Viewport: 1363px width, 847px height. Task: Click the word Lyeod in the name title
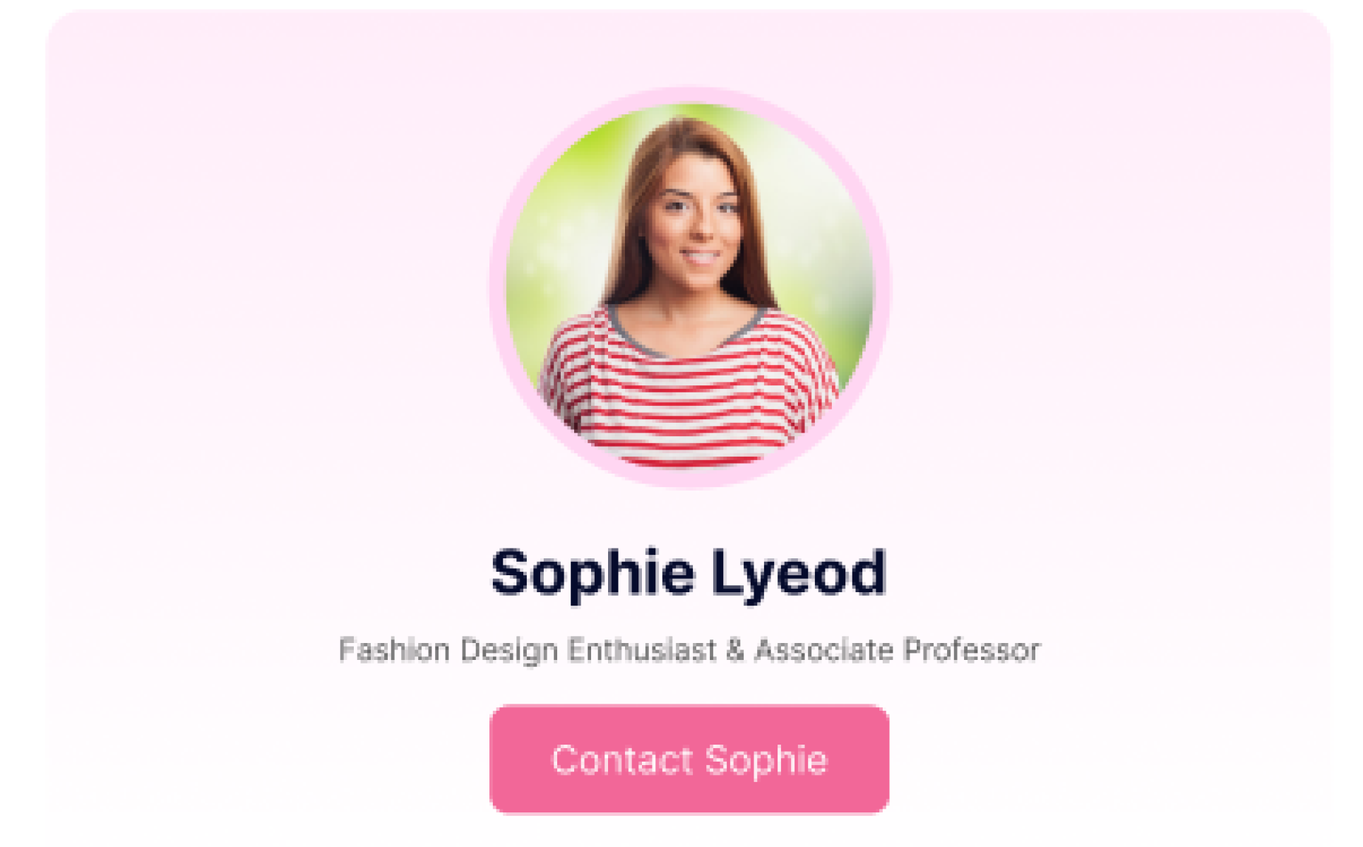pos(798,573)
